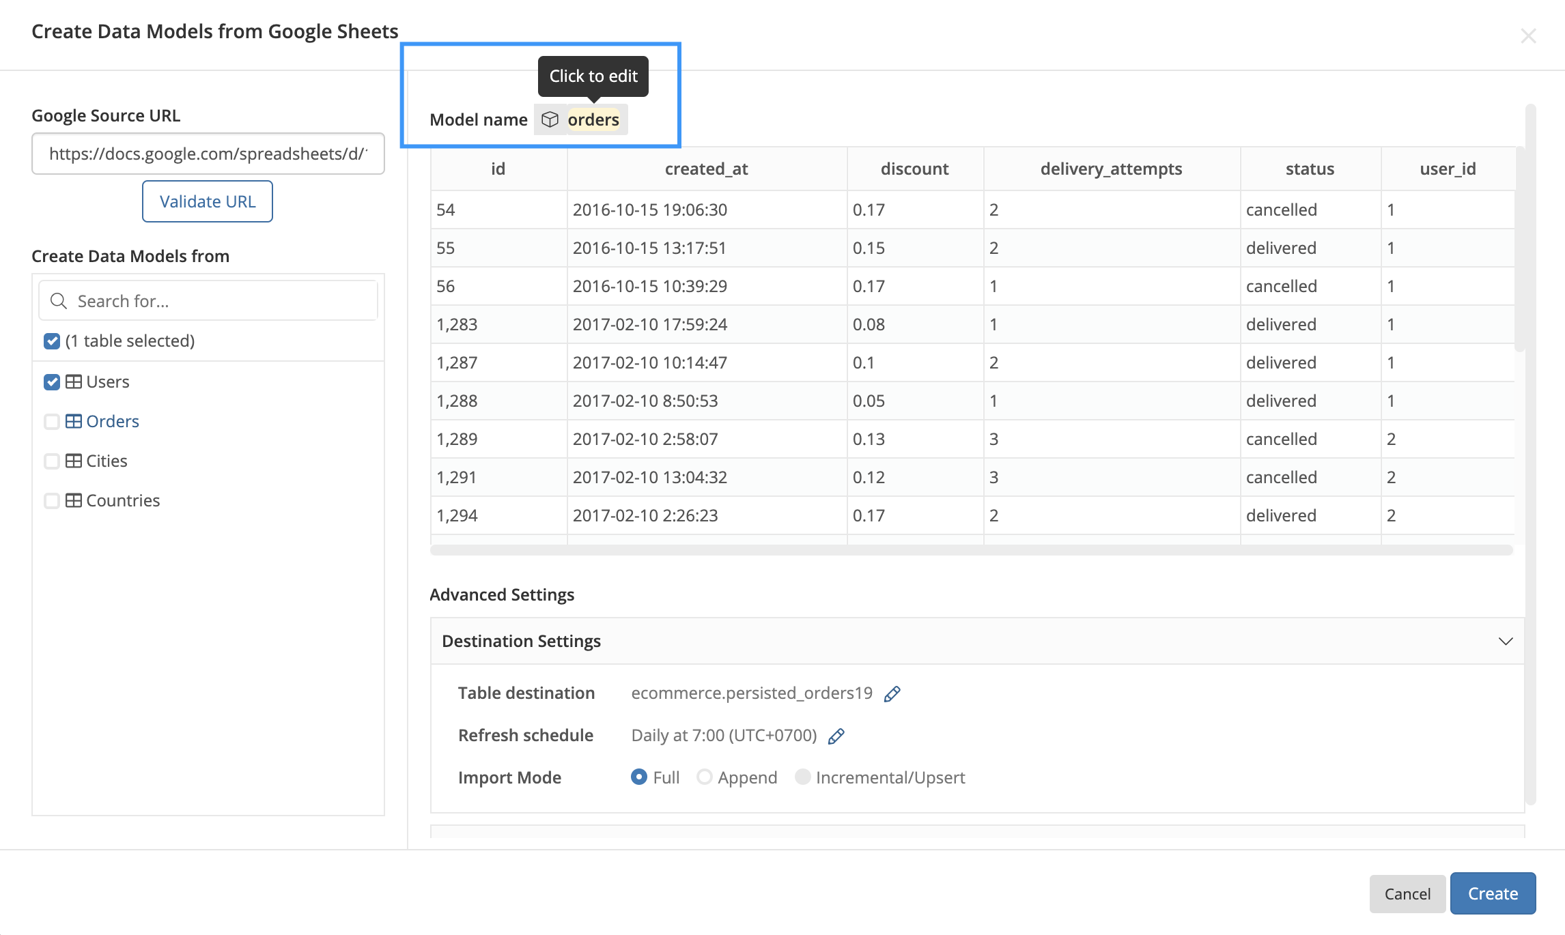This screenshot has height=935, width=1565.
Task: Open the Orders table preview
Action: [x=113, y=421]
